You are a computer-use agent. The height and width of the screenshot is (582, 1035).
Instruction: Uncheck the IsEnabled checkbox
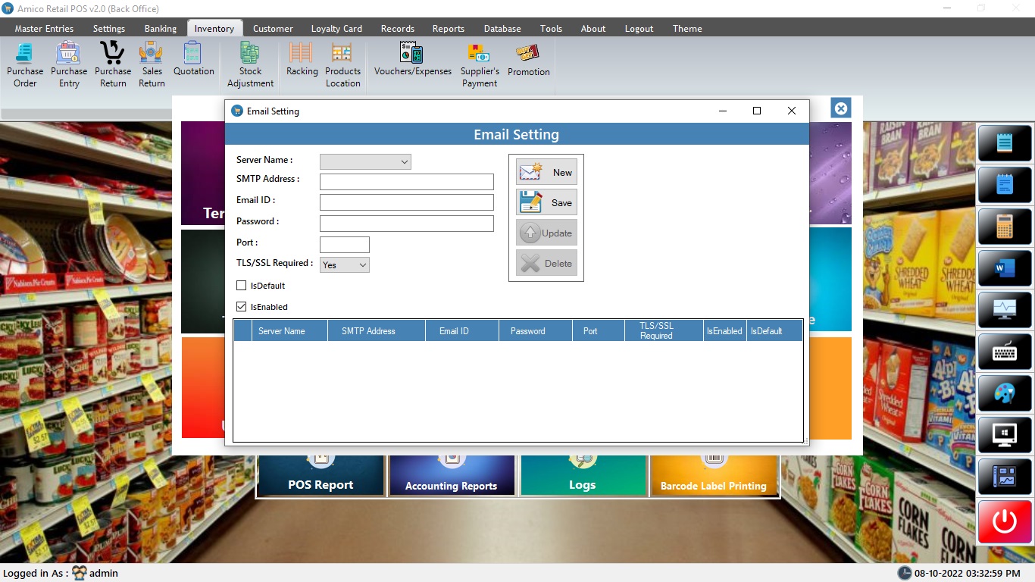click(242, 307)
